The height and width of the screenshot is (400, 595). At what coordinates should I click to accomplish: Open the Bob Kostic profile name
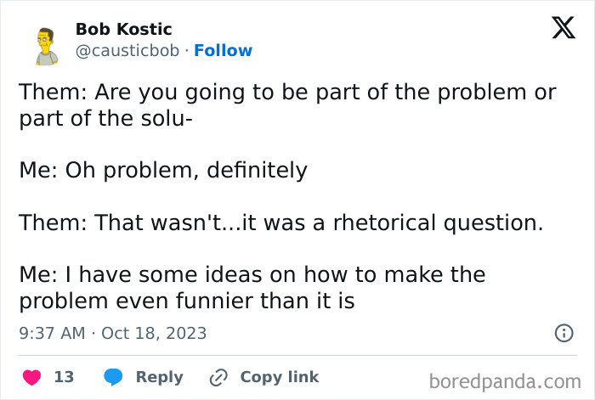pos(123,30)
